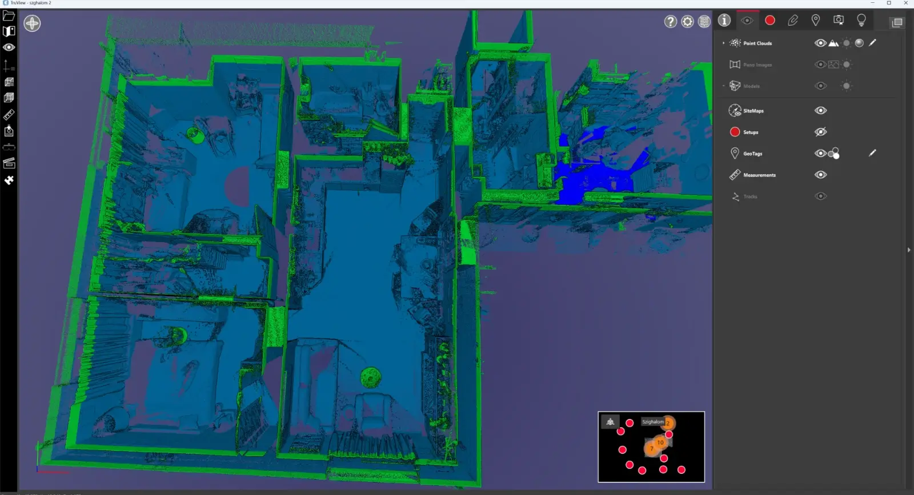
Task: Open the stacked windows panel button
Action: coord(897,22)
